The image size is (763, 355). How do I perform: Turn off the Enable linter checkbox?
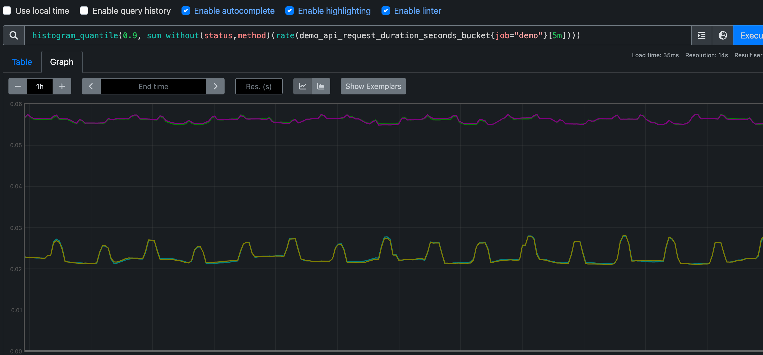point(386,11)
